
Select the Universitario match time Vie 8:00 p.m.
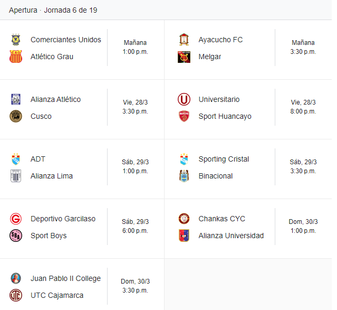coord(303,107)
